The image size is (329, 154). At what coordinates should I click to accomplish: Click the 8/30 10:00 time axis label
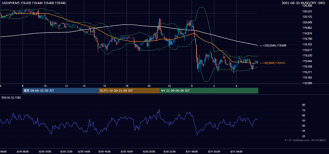45,152
